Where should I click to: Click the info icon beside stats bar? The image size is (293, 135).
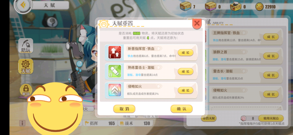point(22,123)
